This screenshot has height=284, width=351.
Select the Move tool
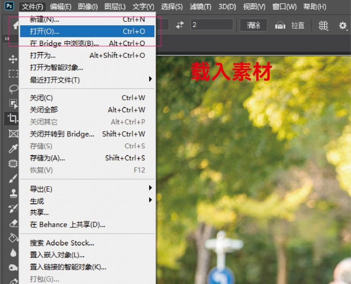click(x=13, y=59)
